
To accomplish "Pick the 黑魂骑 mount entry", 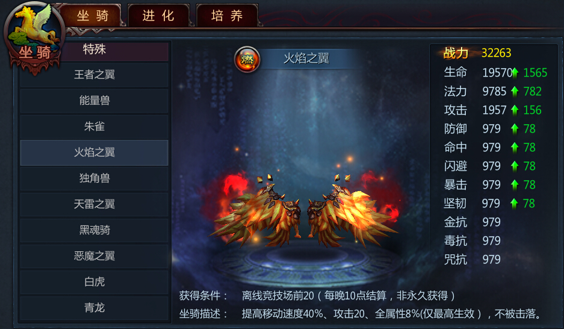I will pos(95,230).
